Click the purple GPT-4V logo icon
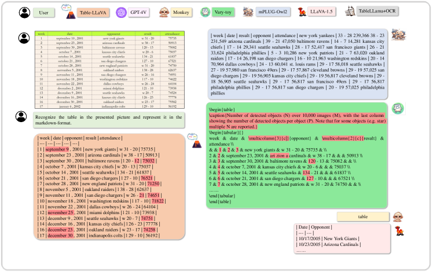 [121, 12]
